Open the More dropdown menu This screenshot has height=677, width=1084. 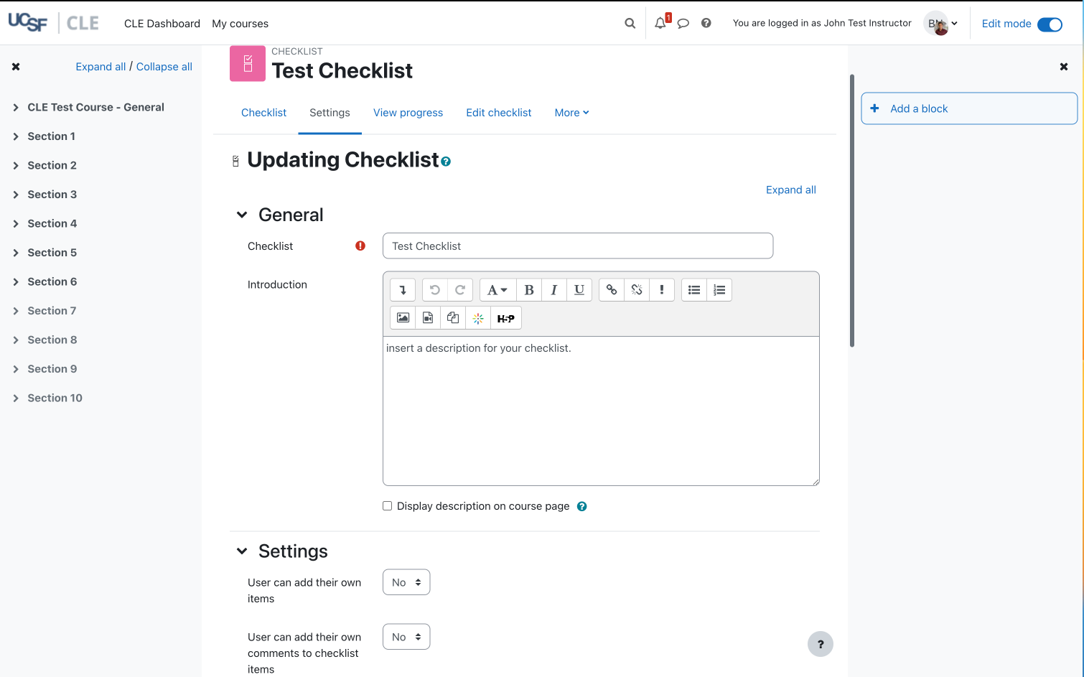click(x=571, y=113)
